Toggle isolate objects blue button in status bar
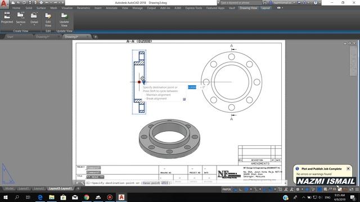The height and width of the screenshot is (202, 360). coord(319,190)
